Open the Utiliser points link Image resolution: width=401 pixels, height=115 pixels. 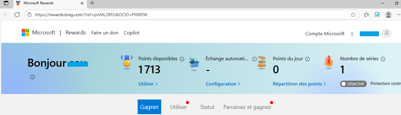[148, 84]
